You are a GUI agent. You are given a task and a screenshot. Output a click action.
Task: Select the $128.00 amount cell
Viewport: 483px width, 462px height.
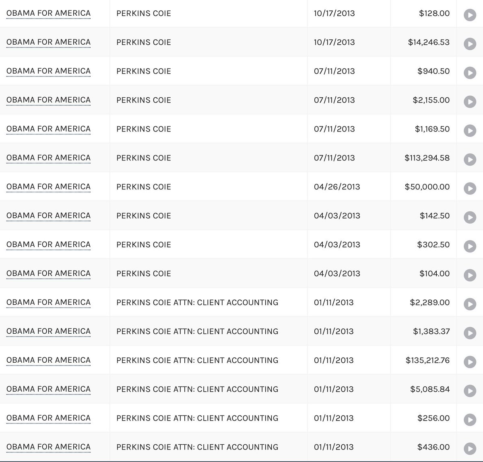click(x=423, y=13)
